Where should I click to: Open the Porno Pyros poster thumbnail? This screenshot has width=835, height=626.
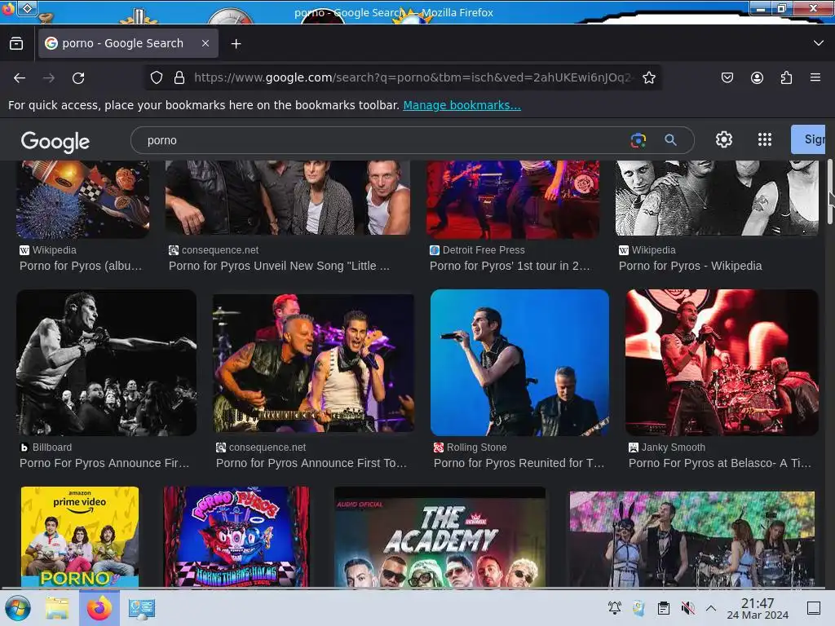[236, 536]
